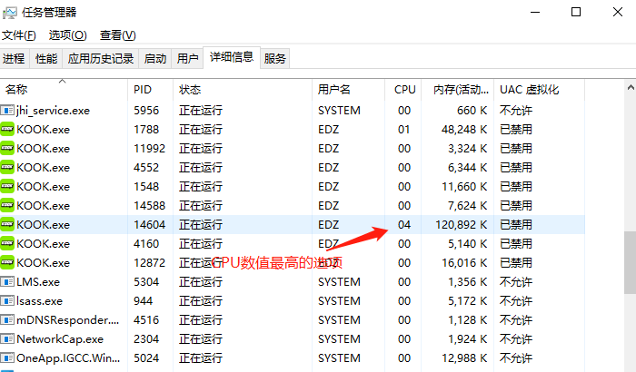
Task: Click CPU value 01
Action: 404,130
